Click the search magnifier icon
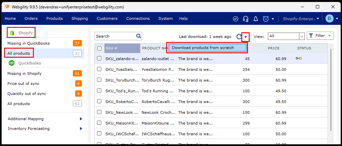This screenshot has height=146, width=342. 139,36
